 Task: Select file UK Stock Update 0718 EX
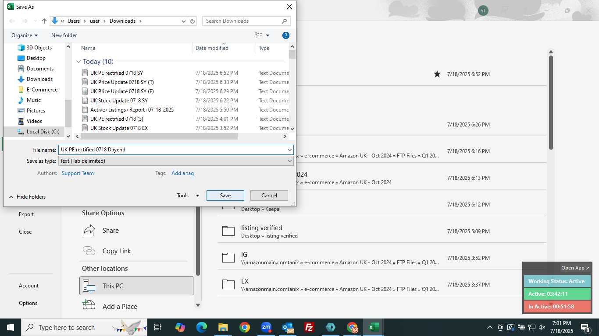119,128
